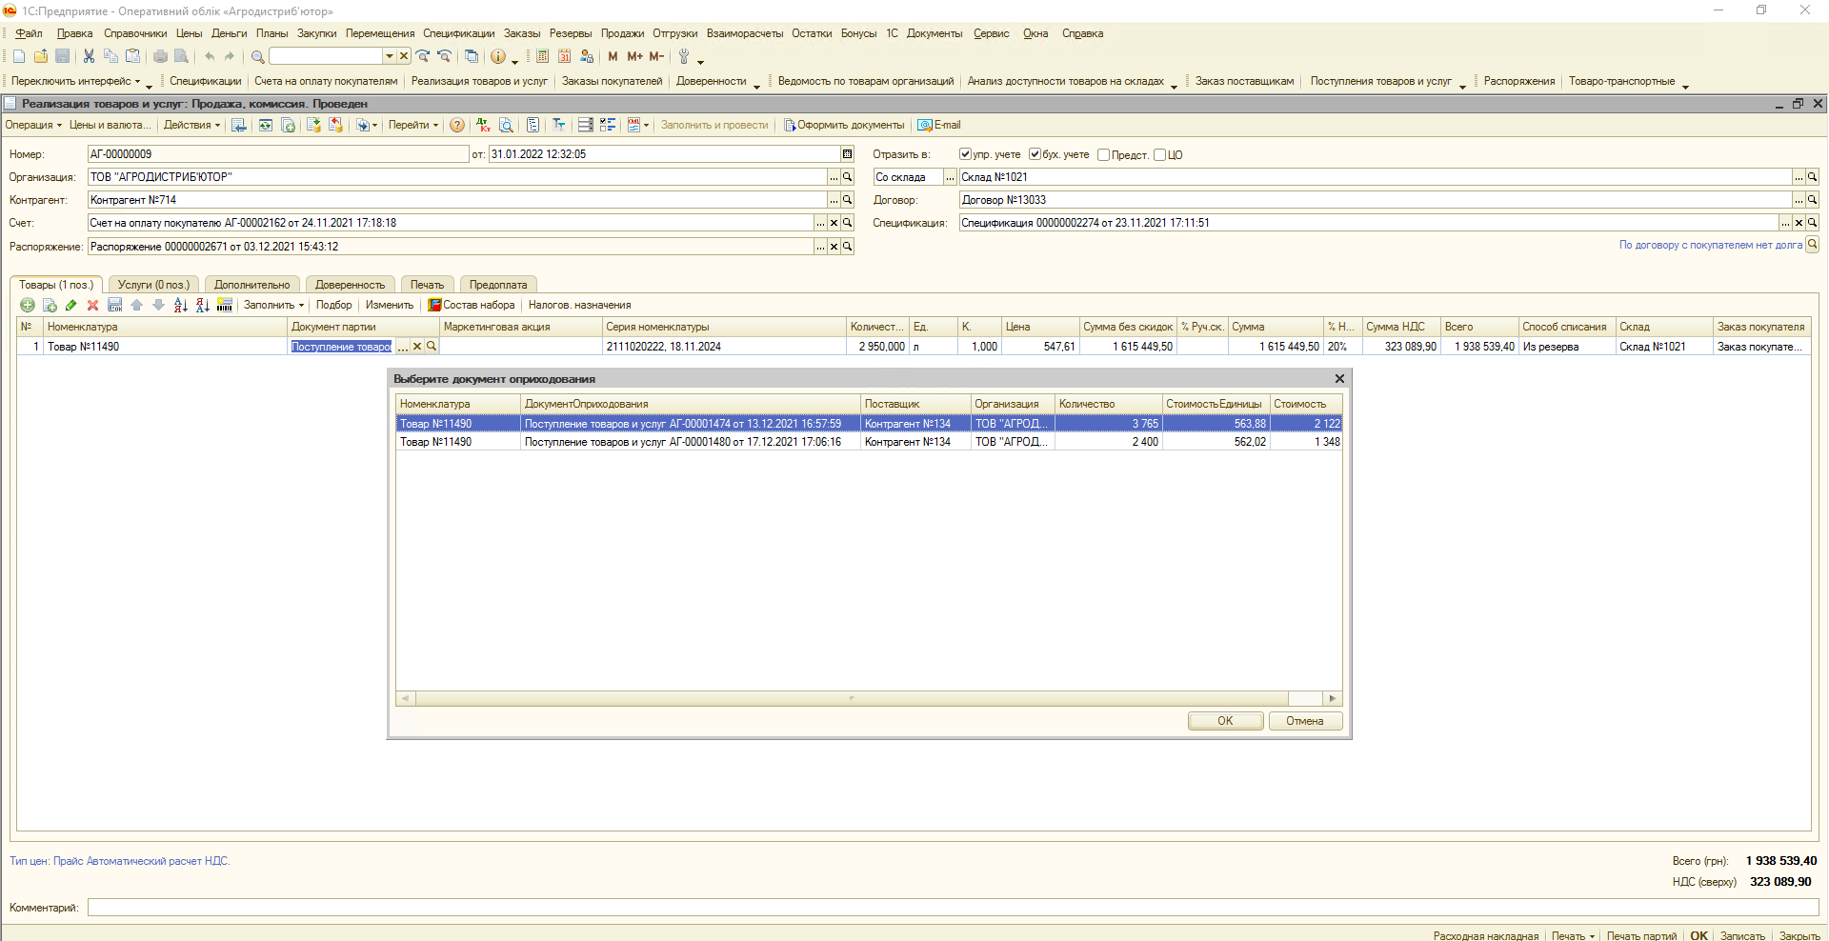Expand the Перейти dropdown
Screen dimensions: 1829x941
click(413, 125)
